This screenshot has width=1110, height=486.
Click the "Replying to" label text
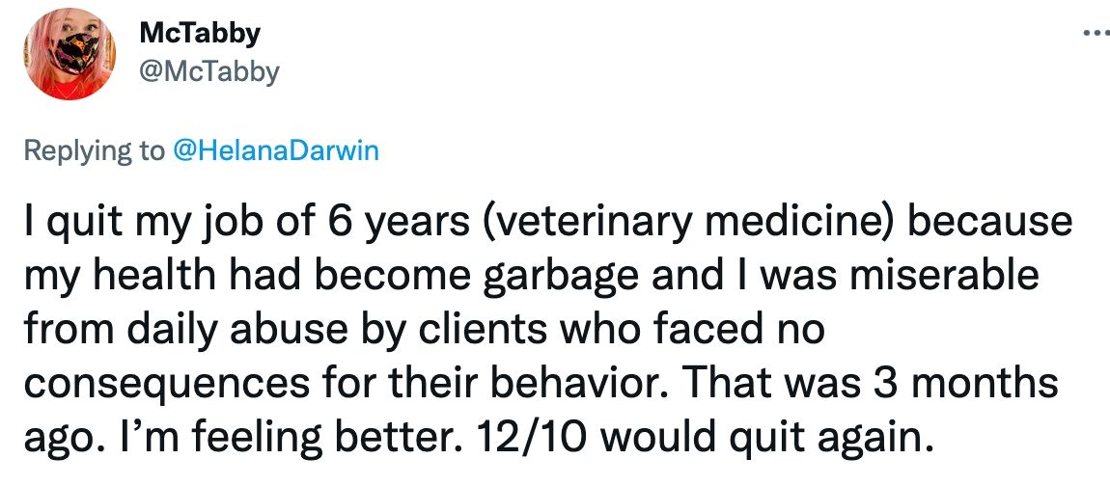94,151
